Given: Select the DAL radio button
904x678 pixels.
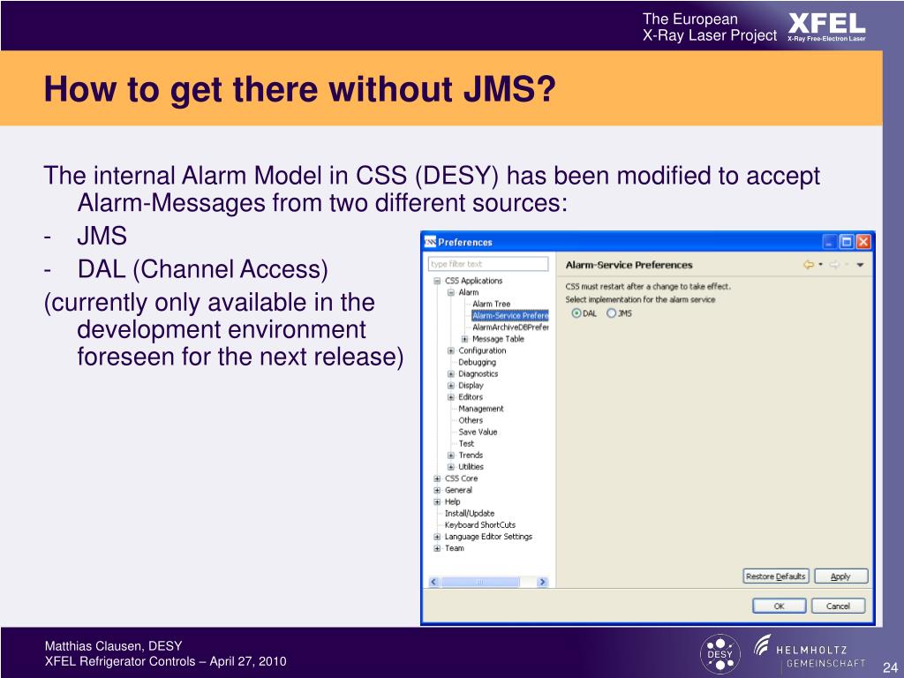Looking at the screenshot, I should tap(576, 313).
